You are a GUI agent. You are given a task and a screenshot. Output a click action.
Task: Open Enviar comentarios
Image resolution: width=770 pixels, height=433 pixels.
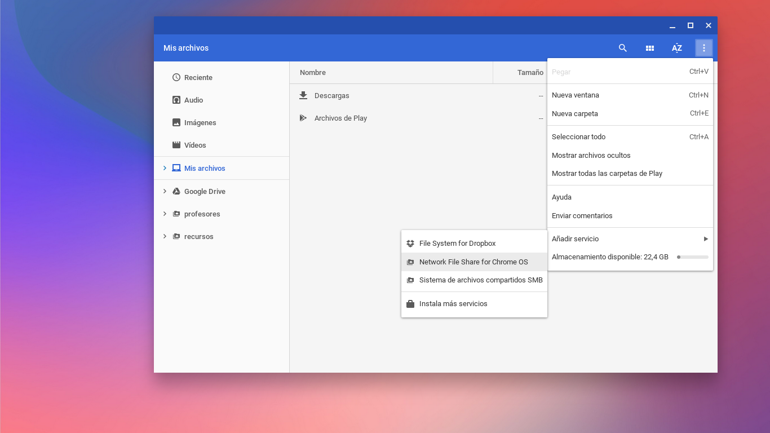point(582,215)
